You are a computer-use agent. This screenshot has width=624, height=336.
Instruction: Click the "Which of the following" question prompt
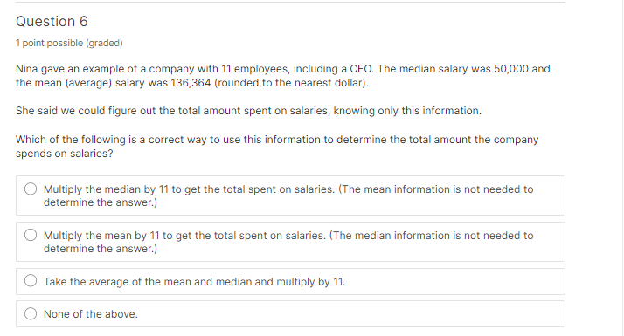[x=277, y=147]
